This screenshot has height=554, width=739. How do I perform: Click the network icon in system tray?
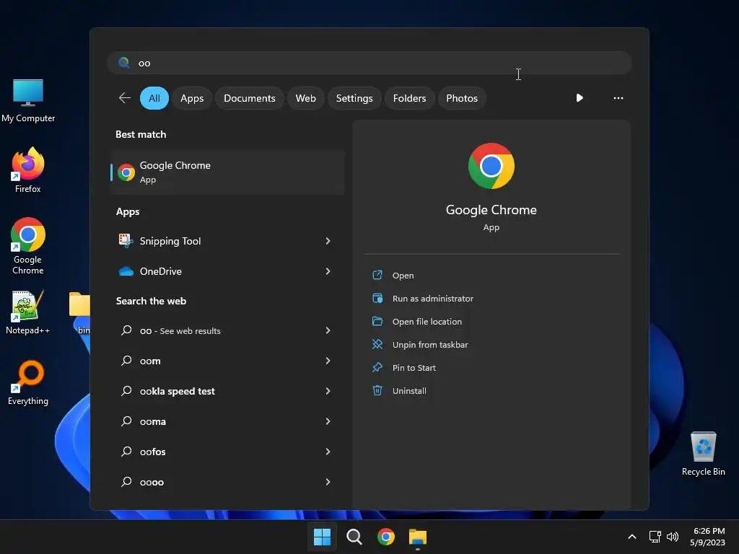click(x=655, y=537)
